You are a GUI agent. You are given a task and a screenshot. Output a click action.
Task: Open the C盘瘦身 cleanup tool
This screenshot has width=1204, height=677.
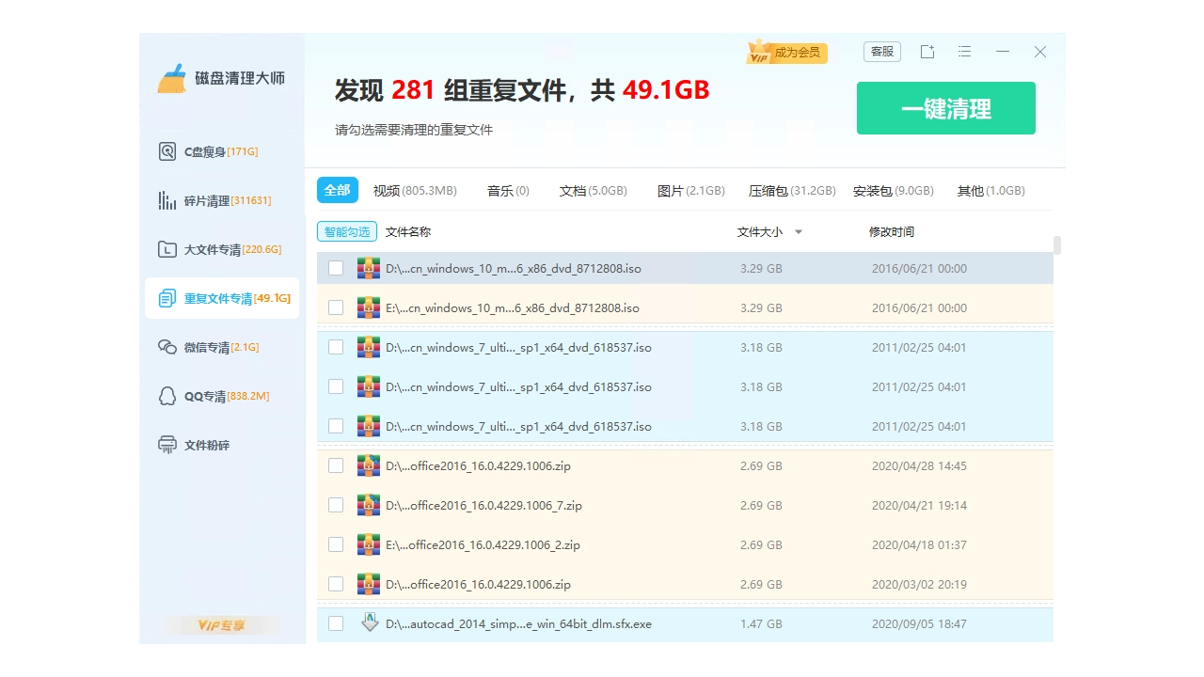pyautogui.click(x=212, y=150)
